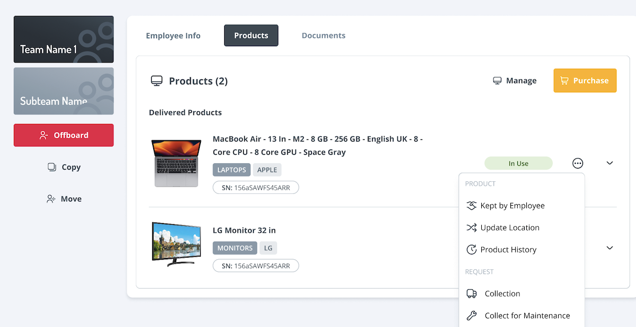Click the In Use status badge
Viewport: 636px width, 327px height.
[x=518, y=163]
